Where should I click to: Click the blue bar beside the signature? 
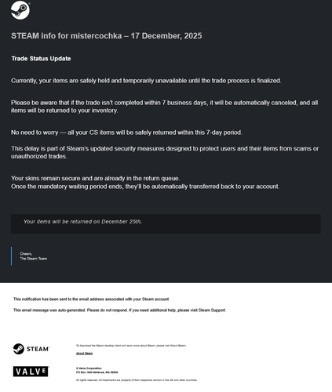click(x=11, y=256)
